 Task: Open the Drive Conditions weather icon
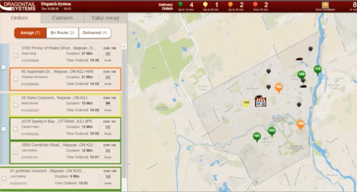tap(325, 5)
